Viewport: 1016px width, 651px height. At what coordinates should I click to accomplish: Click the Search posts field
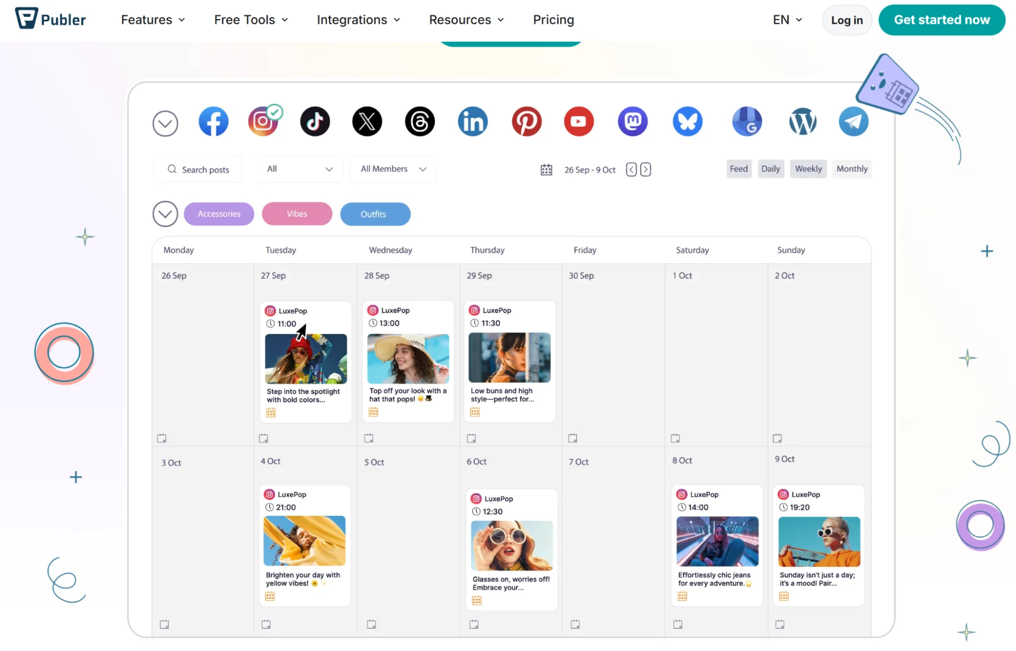pyautogui.click(x=205, y=169)
